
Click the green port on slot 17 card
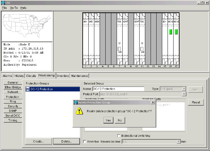[176, 32]
